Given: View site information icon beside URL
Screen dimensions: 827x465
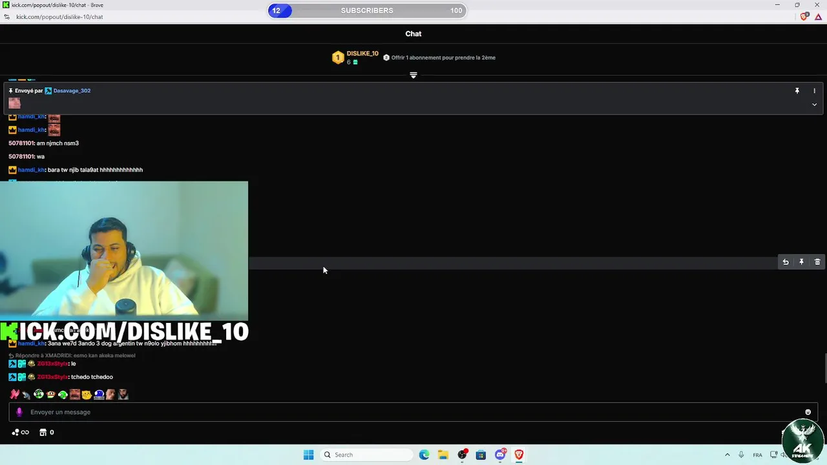Looking at the screenshot, I should coord(7,17).
